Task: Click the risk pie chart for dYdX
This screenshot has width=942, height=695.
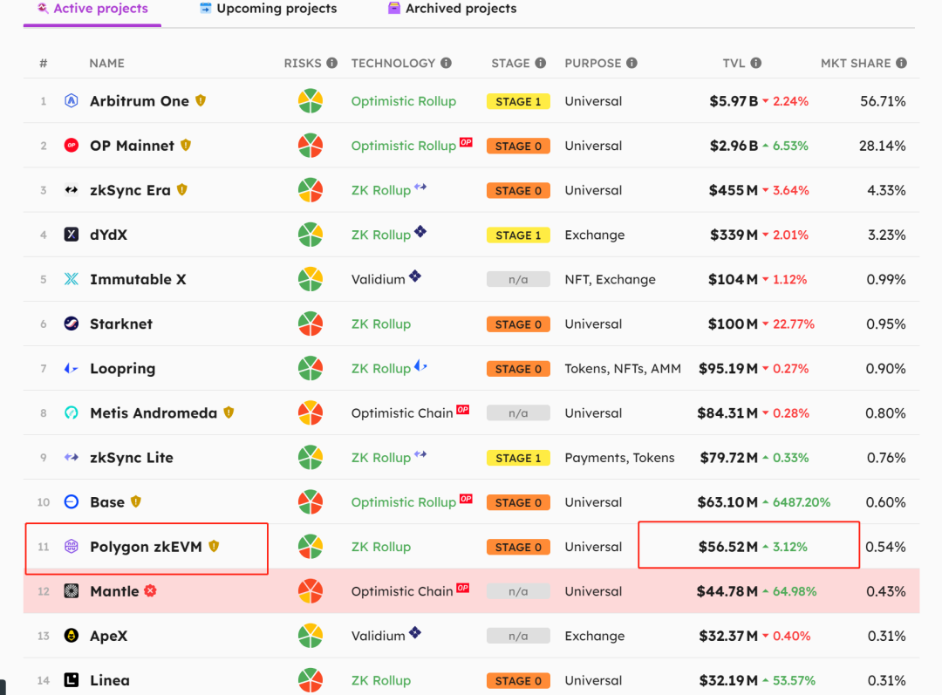Action: click(311, 235)
